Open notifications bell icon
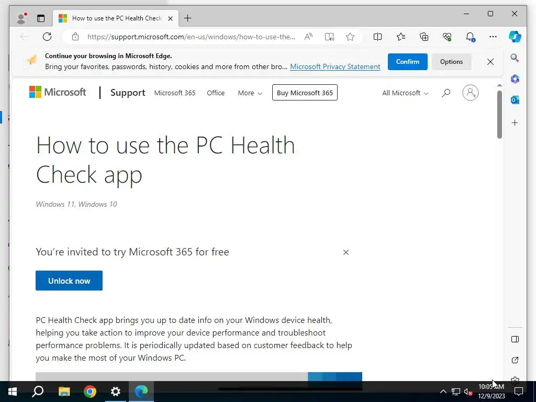The width and height of the screenshot is (536, 402). point(471,37)
